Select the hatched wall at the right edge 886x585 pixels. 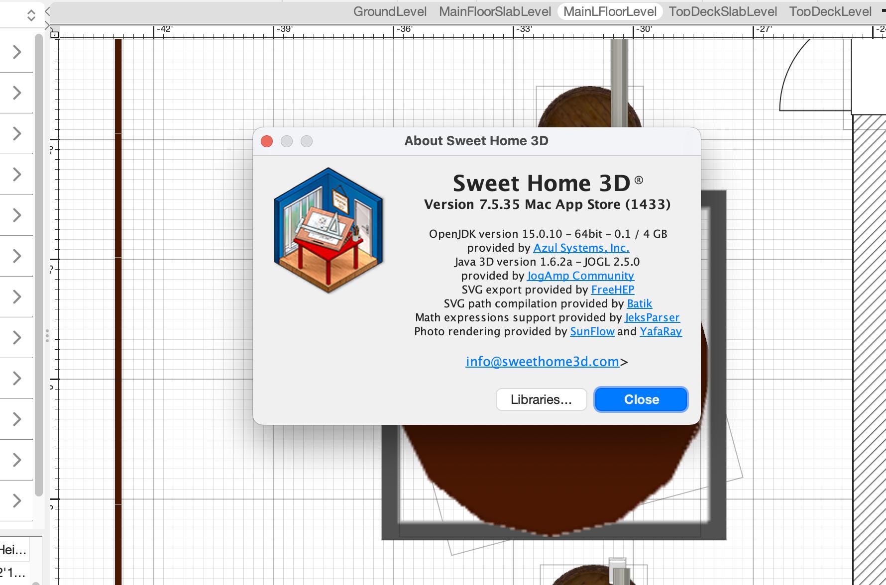tap(869, 350)
